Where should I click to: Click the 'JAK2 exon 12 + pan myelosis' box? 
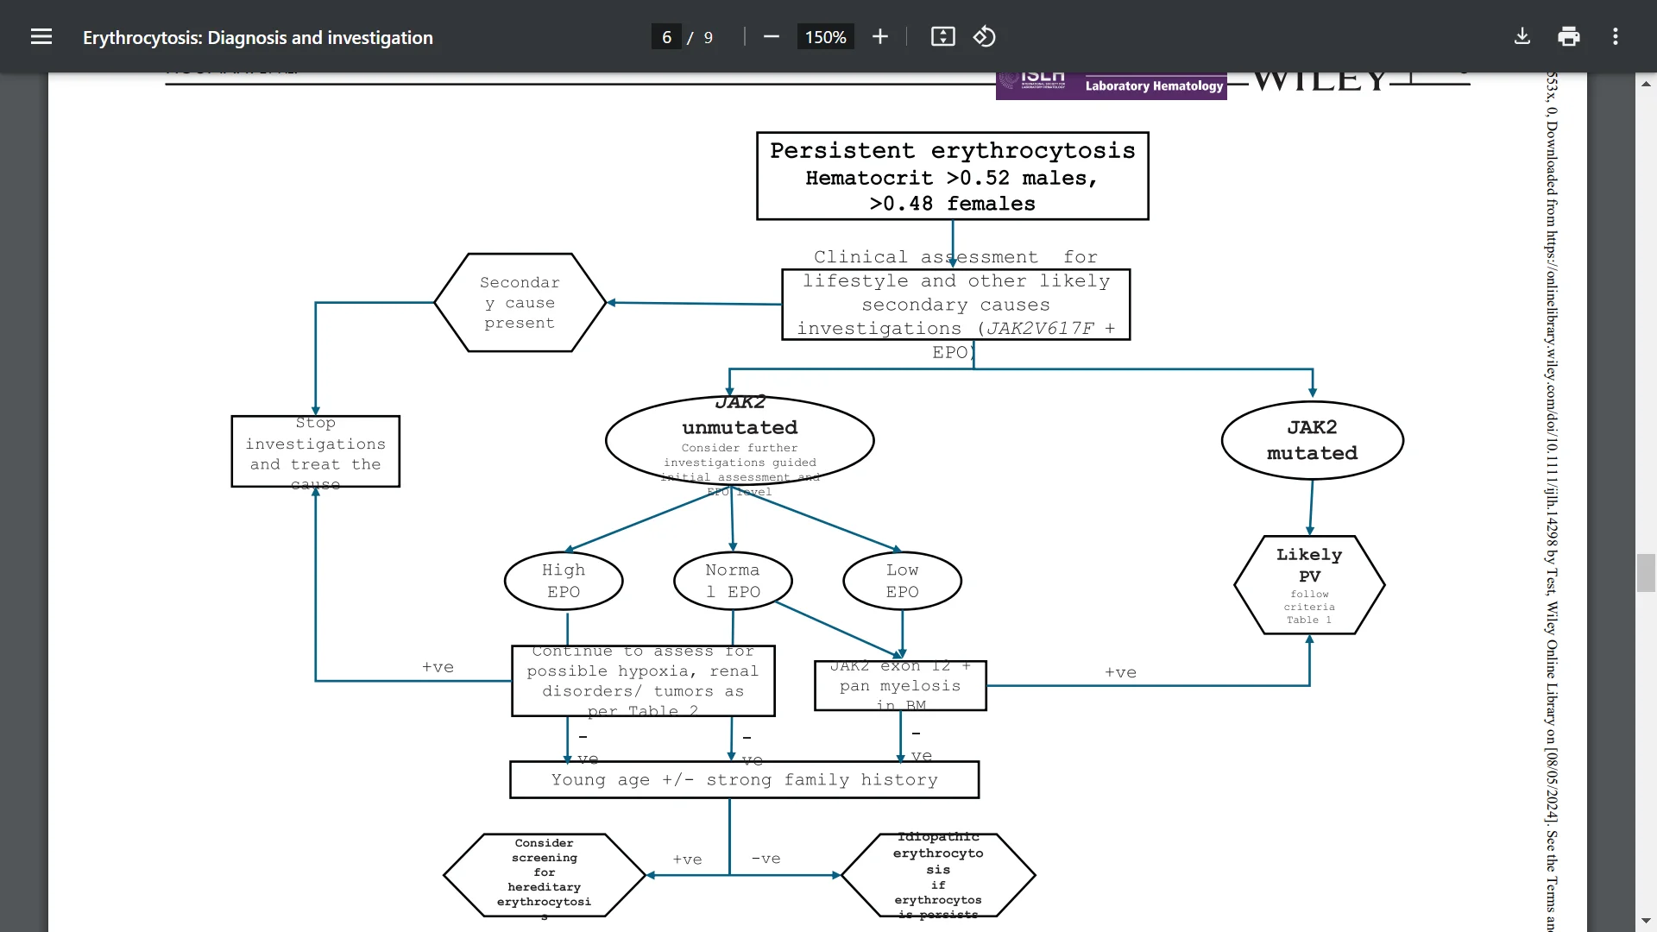pyautogui.click(x=900, y=686)
